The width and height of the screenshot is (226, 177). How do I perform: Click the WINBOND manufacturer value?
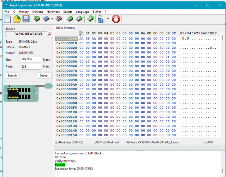click(x=25, y=53)
